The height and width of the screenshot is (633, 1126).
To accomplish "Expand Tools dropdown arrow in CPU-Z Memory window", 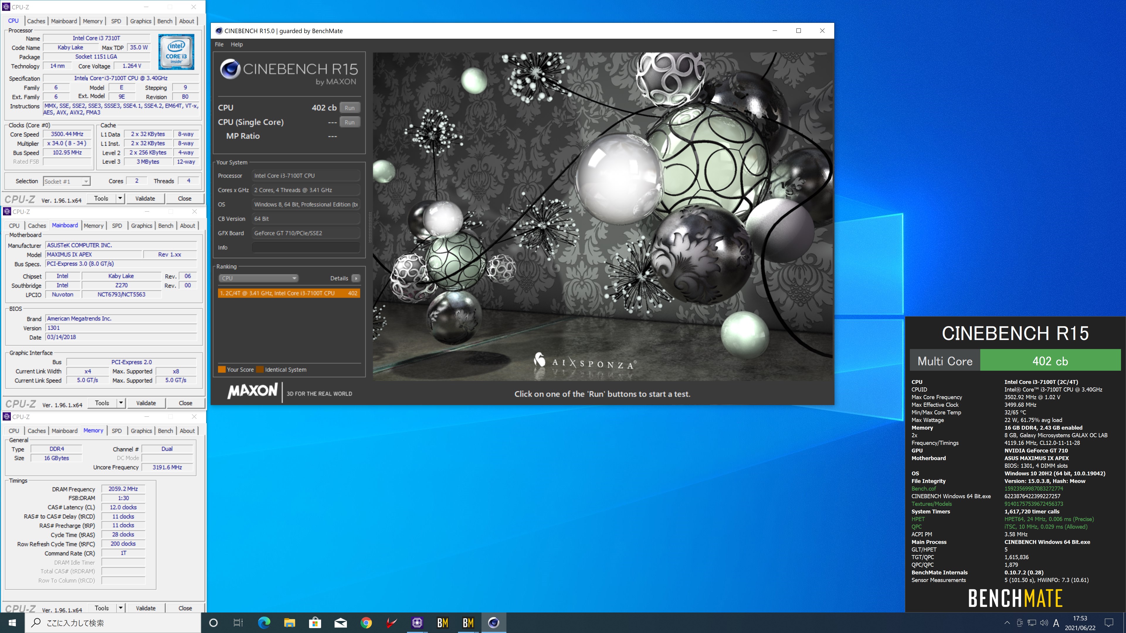I will click(x=121, y=608).
